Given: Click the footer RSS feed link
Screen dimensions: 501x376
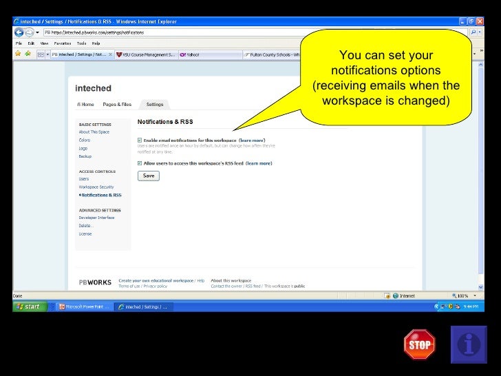Looking at the screenshot, I should [253, 286].
